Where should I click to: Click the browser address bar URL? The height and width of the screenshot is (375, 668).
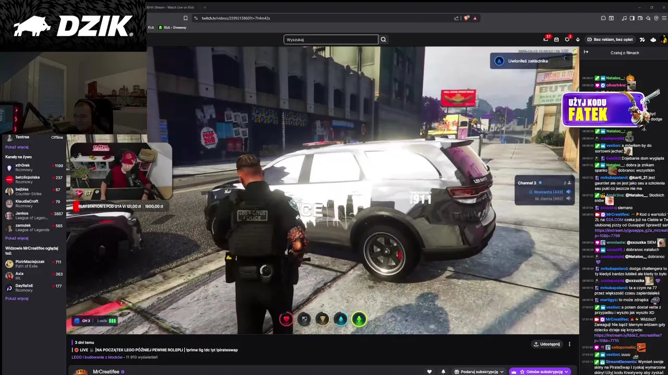click(x=236, y=18)
